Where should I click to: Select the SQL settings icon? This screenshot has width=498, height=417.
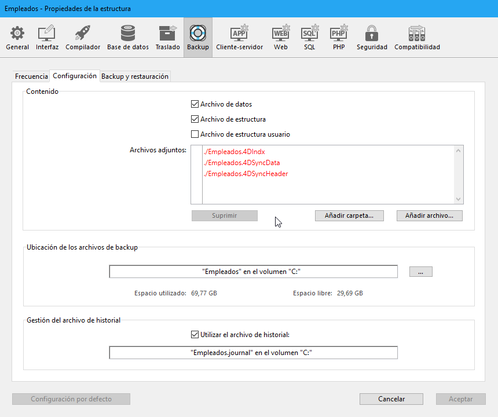click(310, 38)
